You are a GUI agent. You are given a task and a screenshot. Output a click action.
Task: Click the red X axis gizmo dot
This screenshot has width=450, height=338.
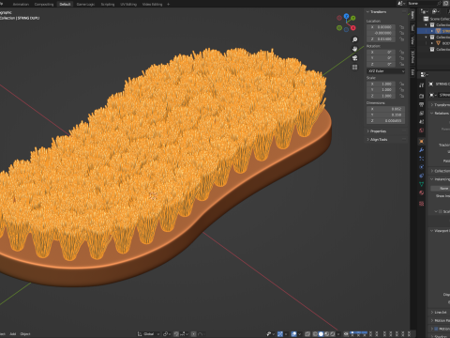click(353, 28)
